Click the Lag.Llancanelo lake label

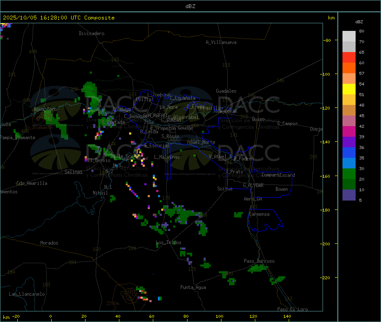27,294
